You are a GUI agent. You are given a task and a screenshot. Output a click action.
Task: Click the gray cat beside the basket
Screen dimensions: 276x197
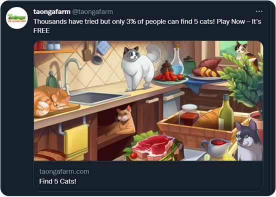pos(249,141)
